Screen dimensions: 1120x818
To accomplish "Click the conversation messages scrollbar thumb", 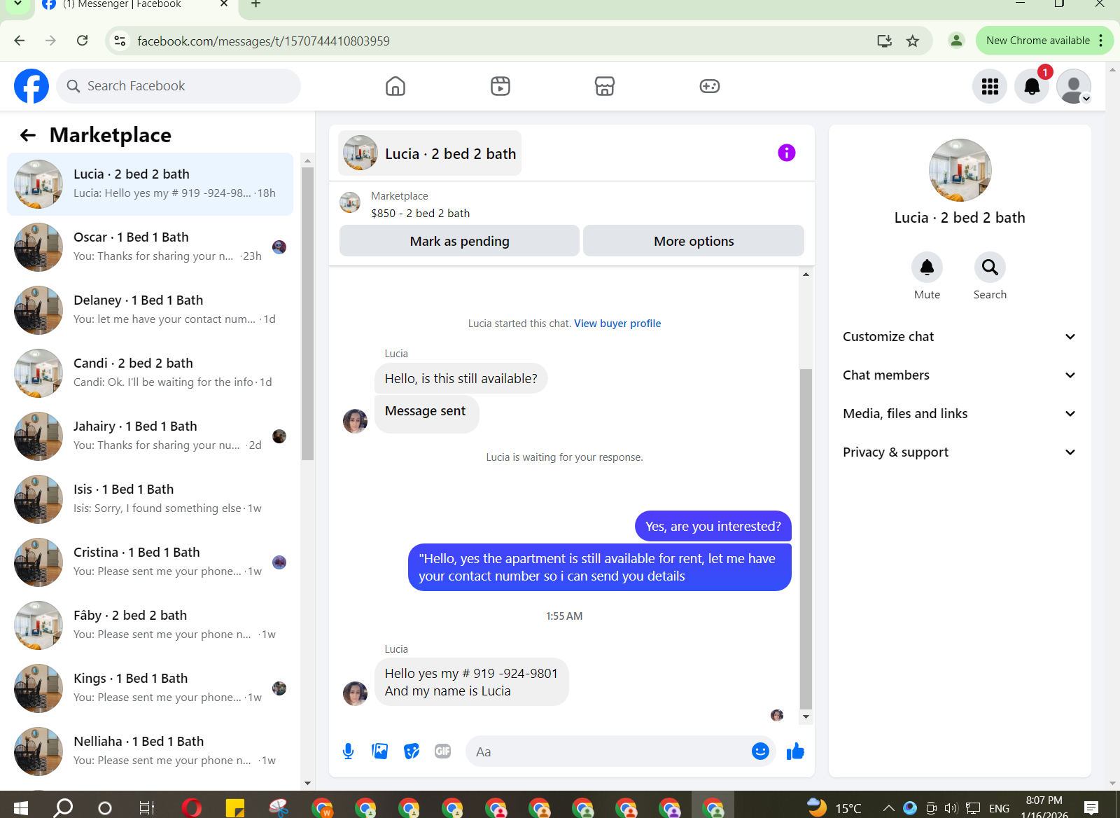I will click(806, 539).
